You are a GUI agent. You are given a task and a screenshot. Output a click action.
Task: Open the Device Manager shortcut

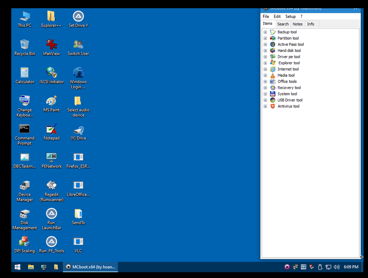coord(25,191)
